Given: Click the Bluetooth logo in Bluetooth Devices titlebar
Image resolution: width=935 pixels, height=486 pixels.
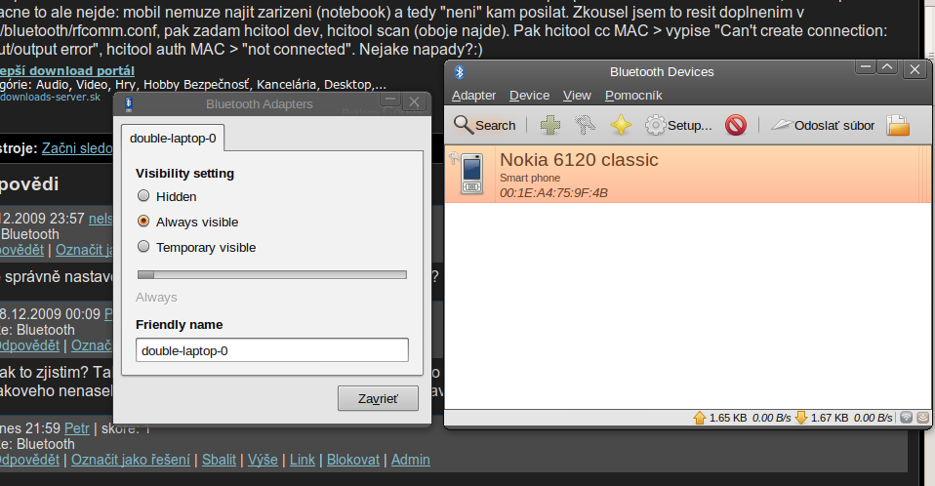Looking at the screenshot, I should pyautogui.click(x=459, y=72).
